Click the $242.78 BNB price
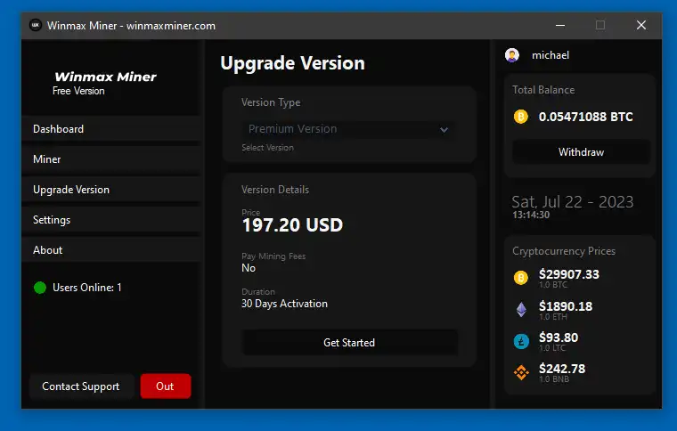 (x=562, y=369)
